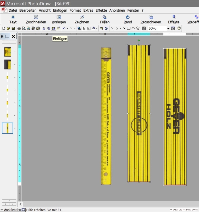Screen dimensions: 199x212
Task: Click the GEYER HOLZ ruler image
Action: pos(175,117)
